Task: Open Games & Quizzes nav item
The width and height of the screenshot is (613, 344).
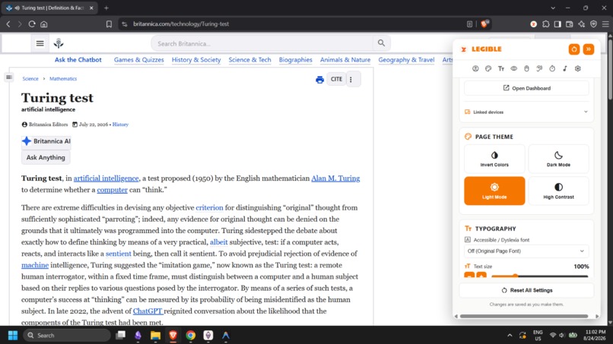Action: (x=138, y=60)
